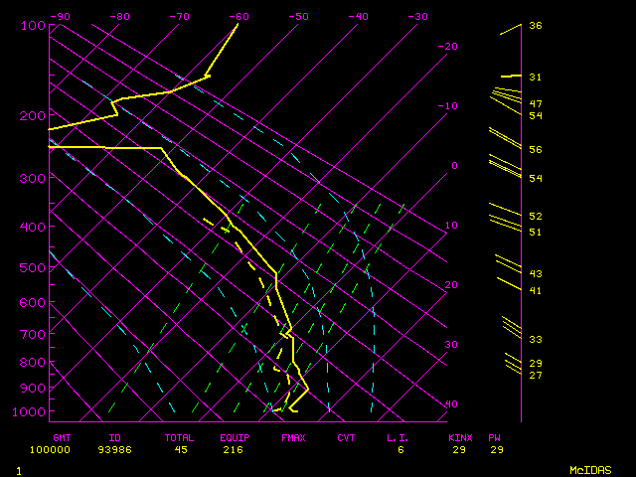
Task: Click the 500 pressure level label
Action: point(33,268)
